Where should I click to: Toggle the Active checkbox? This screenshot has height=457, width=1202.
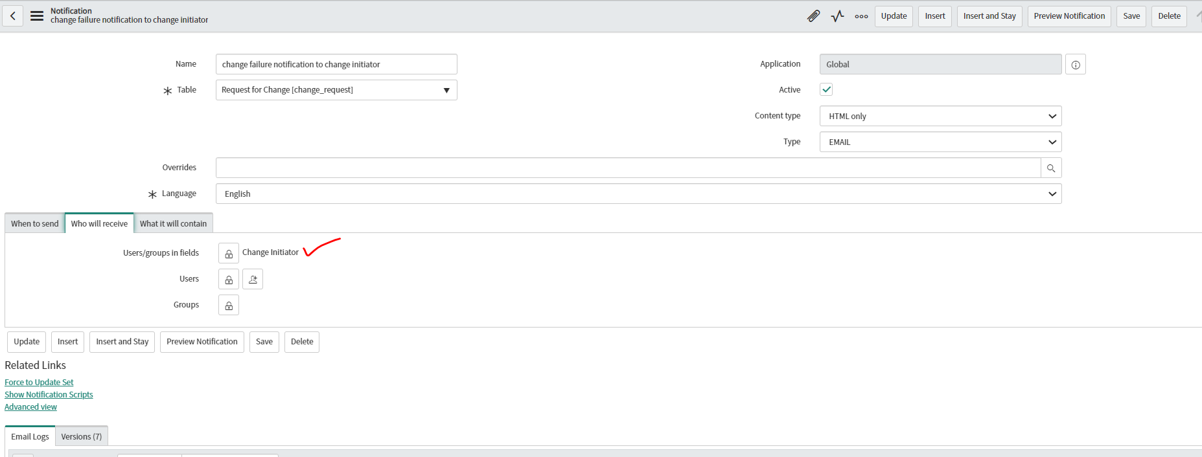826,89
